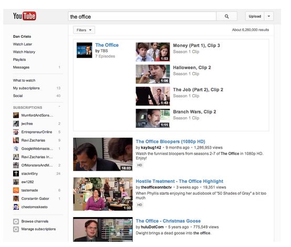Click the Ravi Zacharias In... channel avatar

coord(16,157)
